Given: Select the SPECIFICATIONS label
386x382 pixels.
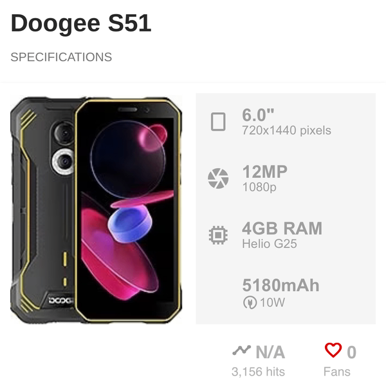Looking at the screenshot, I should pyautogui.click(x=61, y=57).
